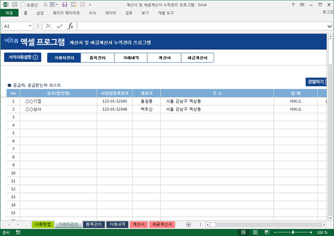Click horizontal scrollbar left arrow

click(208, 225)
